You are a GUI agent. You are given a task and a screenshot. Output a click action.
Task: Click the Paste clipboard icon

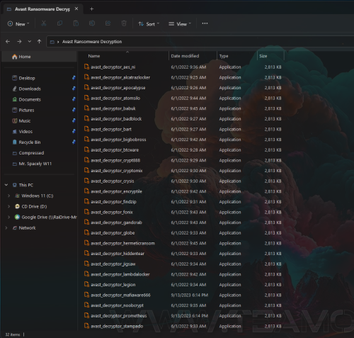point(76,23)
